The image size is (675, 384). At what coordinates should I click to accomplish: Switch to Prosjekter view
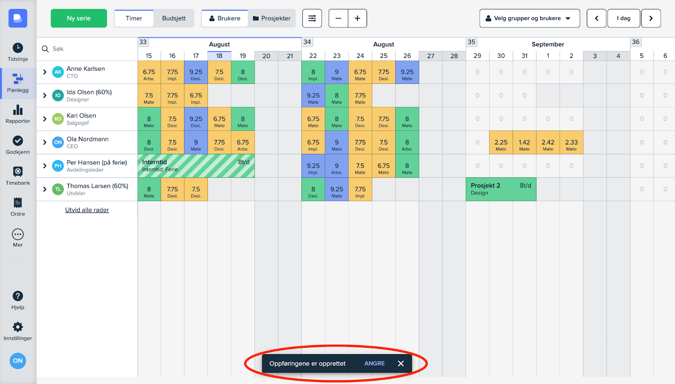(272, 19)
